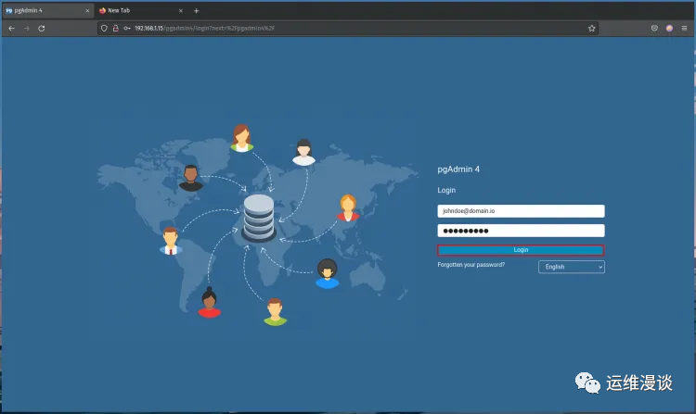Click the URL address bar

coord(347,29)
